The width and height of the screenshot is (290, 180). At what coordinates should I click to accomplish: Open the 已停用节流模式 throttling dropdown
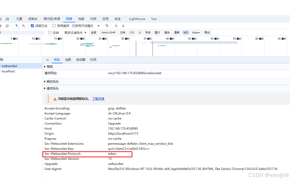pyautogui.click(x=83, y=25)
